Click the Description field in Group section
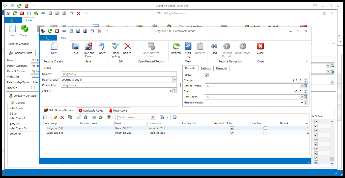This screenshot has height=178, width=345. [x=119, y=85]
